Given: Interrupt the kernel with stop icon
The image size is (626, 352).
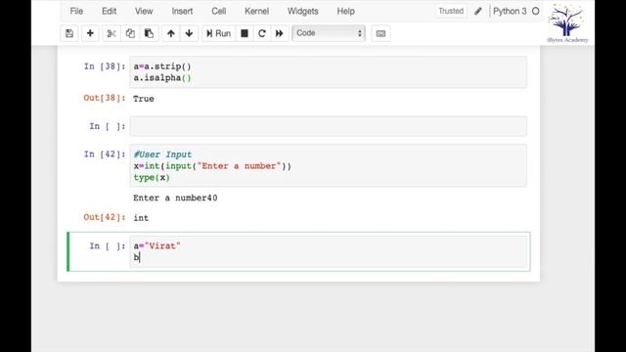Looking at the screenshot, I should [x=245, y=33].
